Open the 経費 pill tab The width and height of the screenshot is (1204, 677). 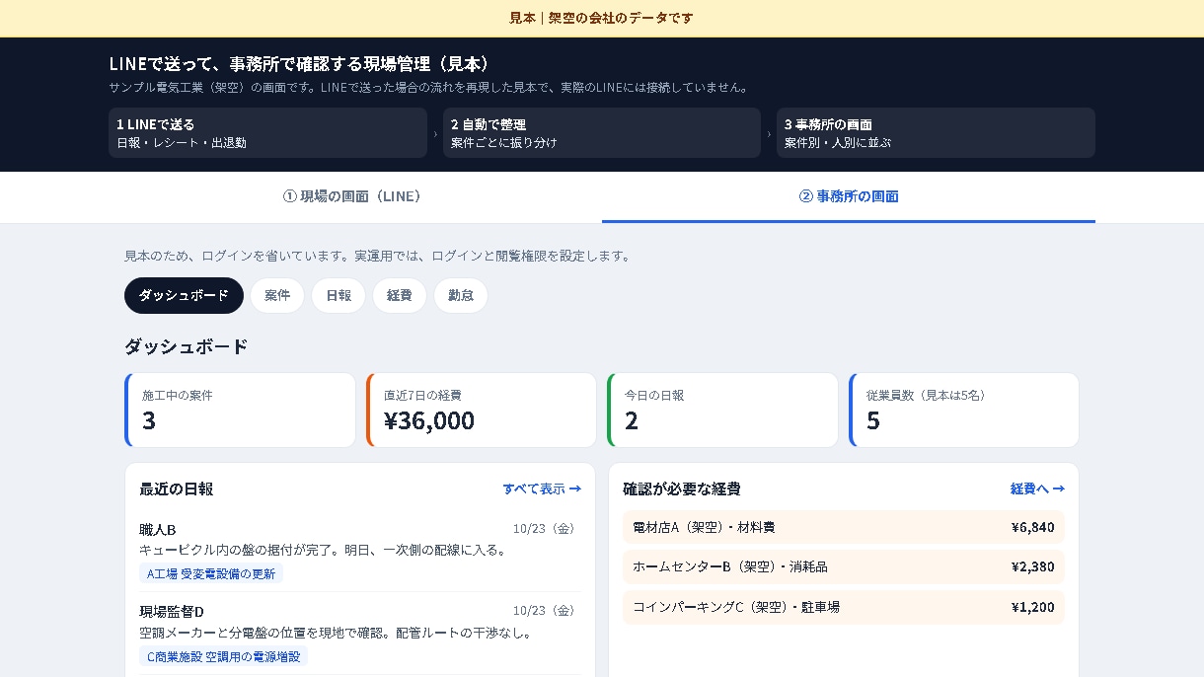pyautogui.click(x=400, y=295)
